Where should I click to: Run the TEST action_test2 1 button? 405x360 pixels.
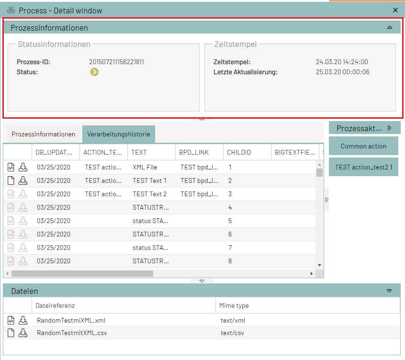[x=363, y=167]
